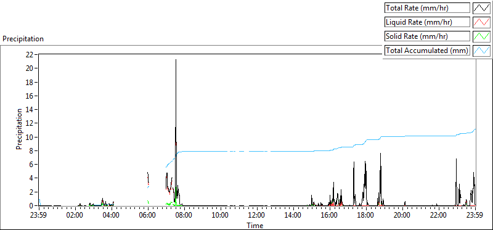Click the 18 value on the Y axis
Screen dimensions: 493x230
(x=30, y=82)
